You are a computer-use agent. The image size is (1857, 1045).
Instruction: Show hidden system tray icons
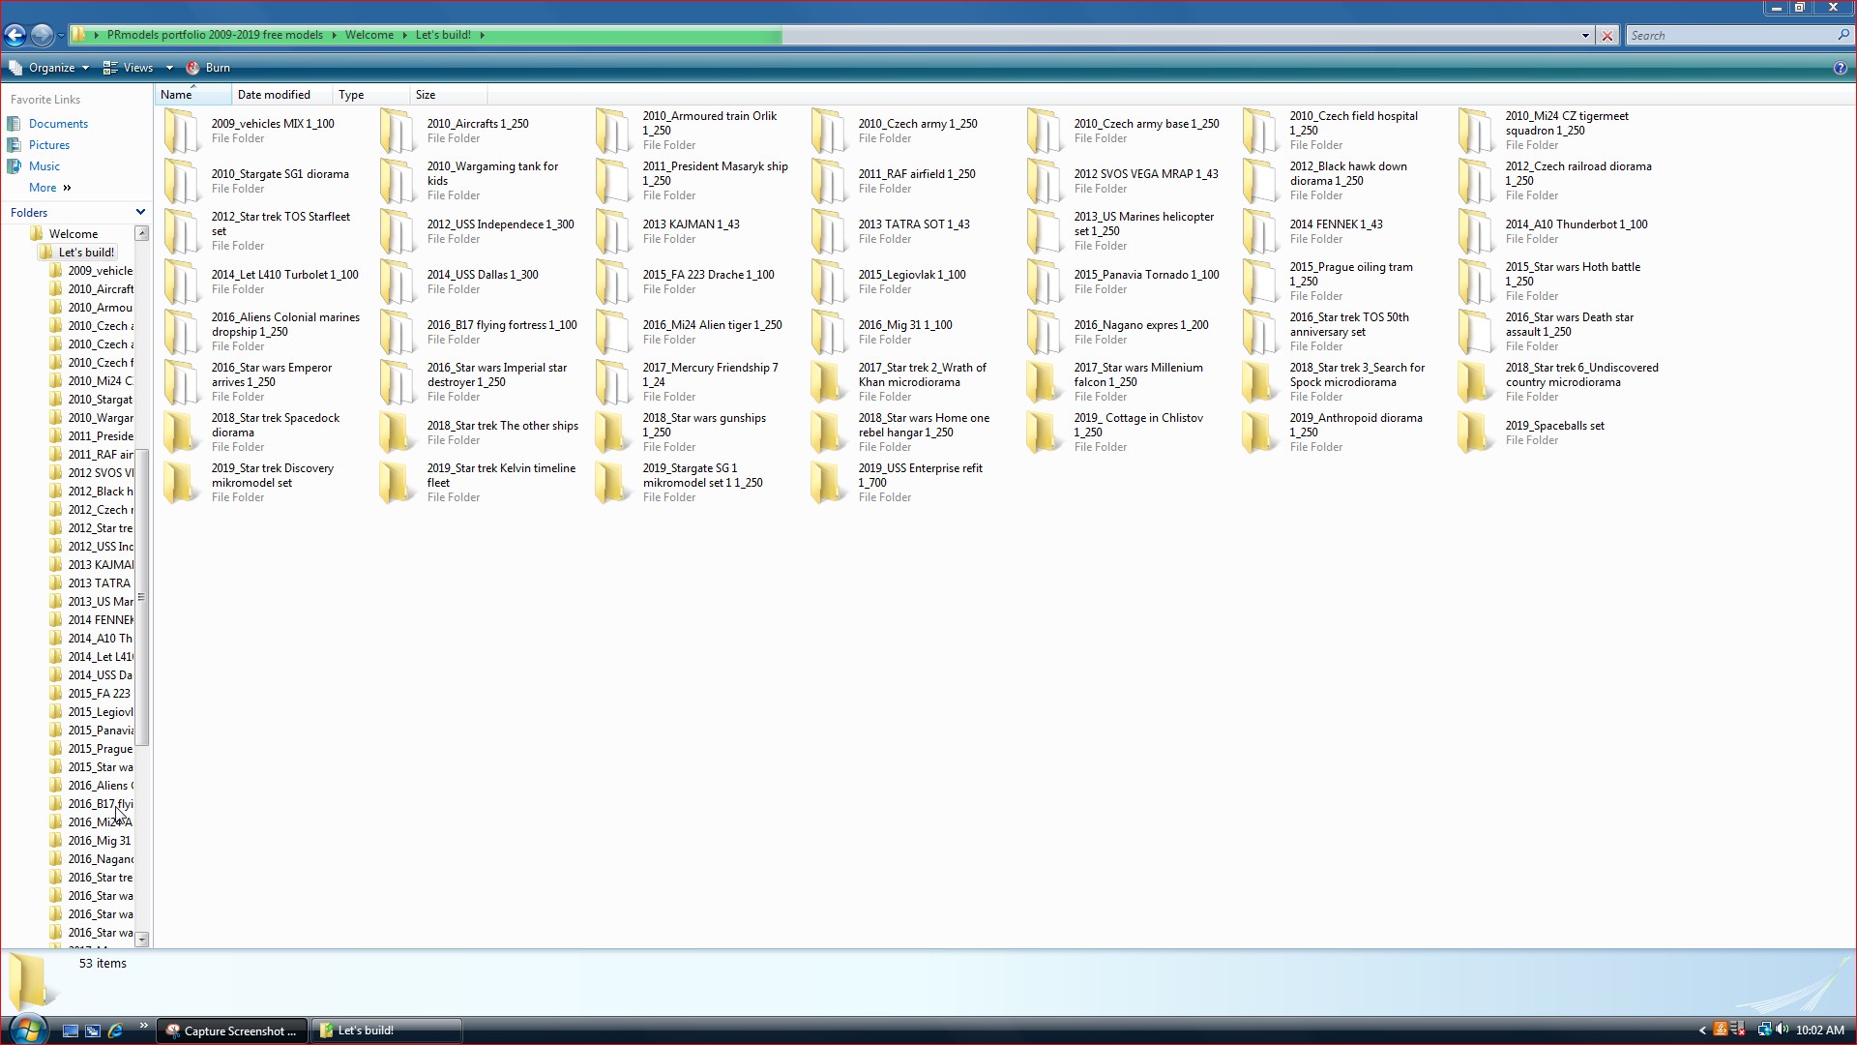[x=1702, y=1030]
